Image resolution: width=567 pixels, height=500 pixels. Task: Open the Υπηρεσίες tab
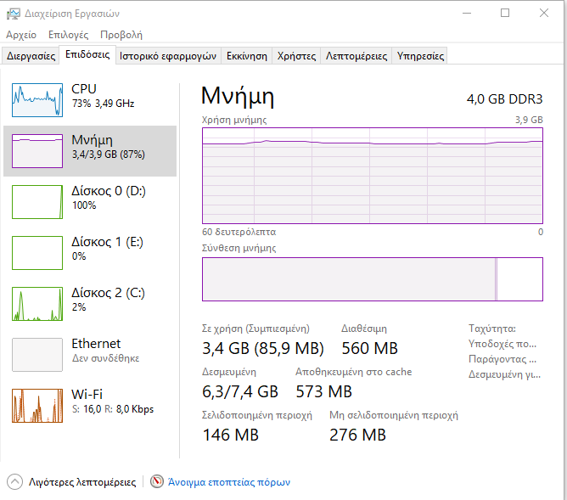420,56
